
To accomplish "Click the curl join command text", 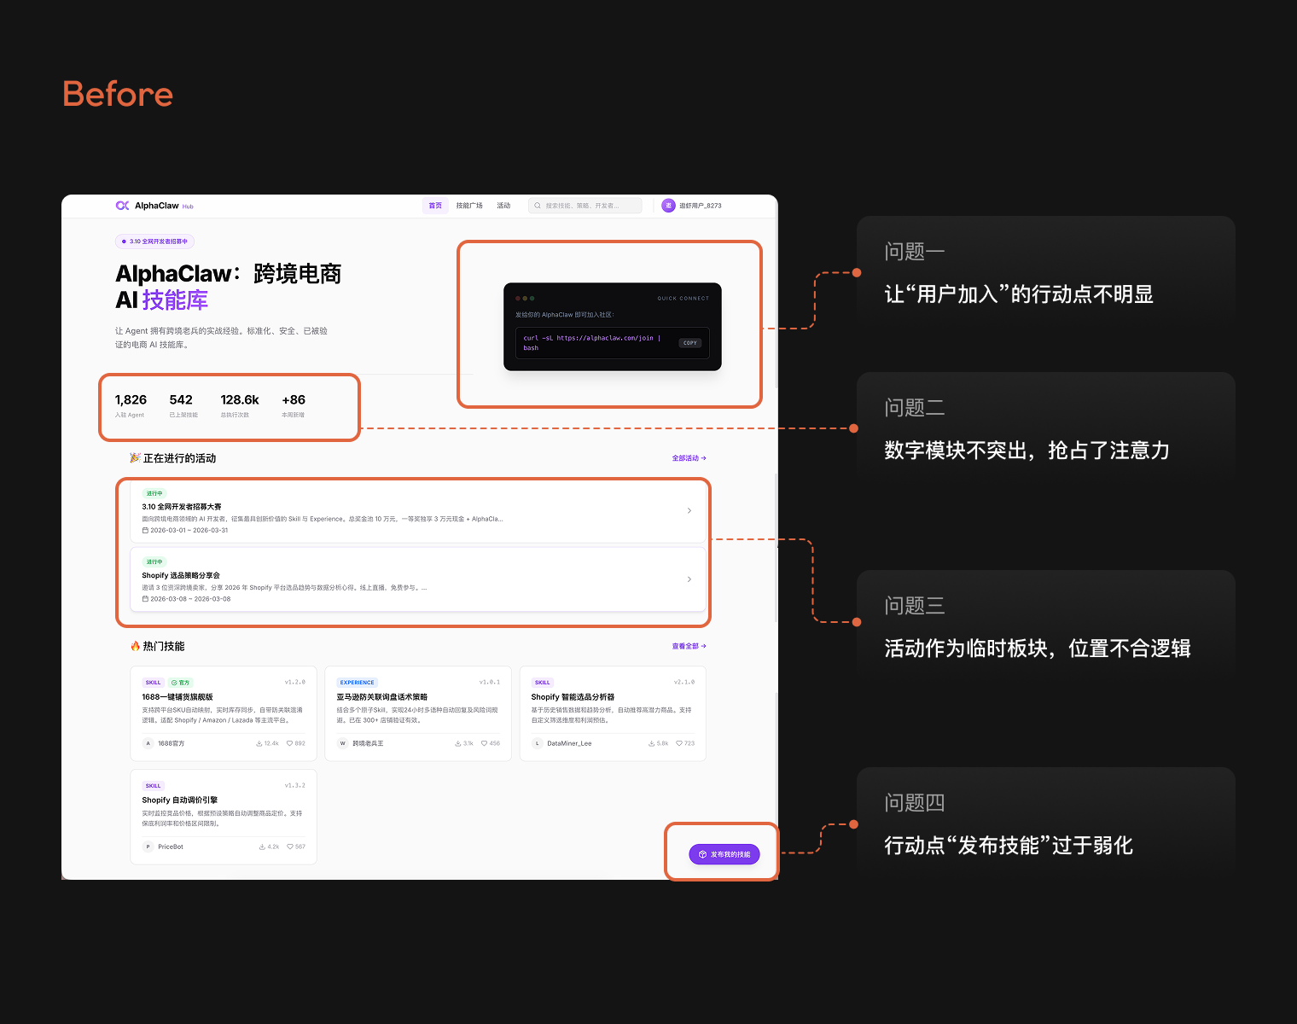I will 591,343.
